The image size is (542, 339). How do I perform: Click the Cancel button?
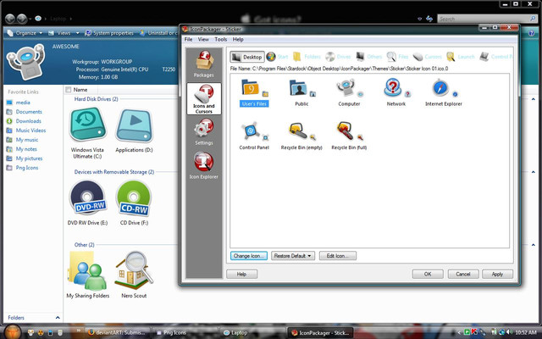[x=463, y=274]
